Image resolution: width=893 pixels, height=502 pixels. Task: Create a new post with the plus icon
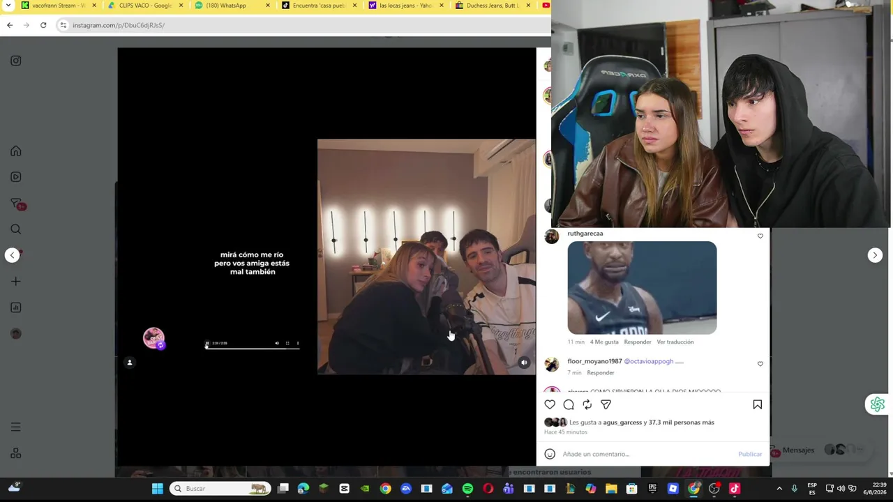[x=16, y=282]
